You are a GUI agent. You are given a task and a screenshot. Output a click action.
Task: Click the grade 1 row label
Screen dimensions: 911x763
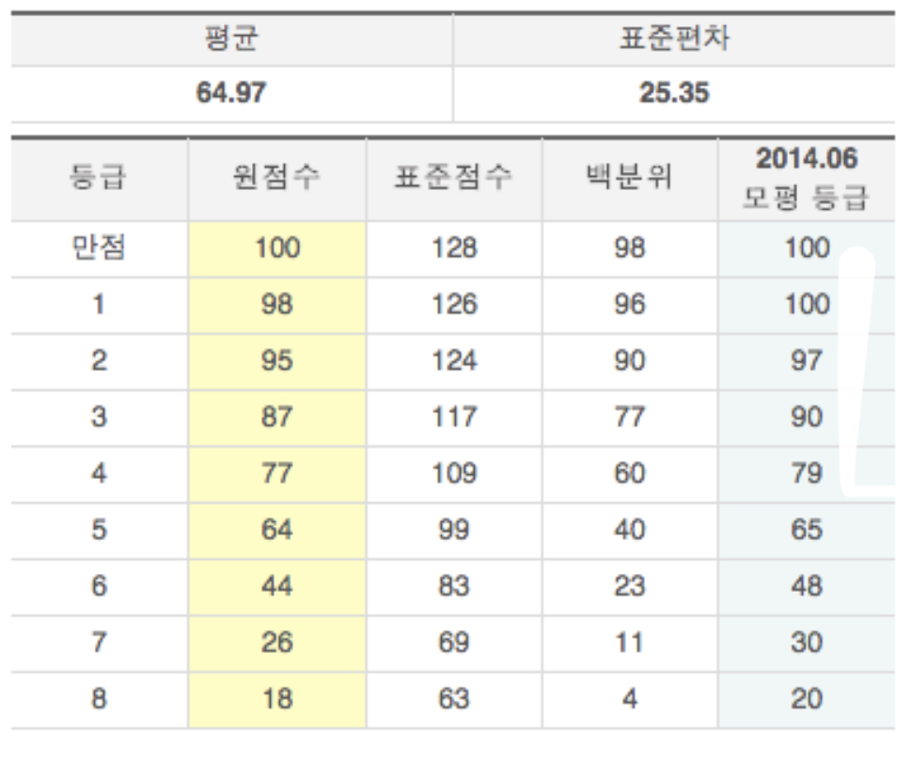click(x=99, y=305)
